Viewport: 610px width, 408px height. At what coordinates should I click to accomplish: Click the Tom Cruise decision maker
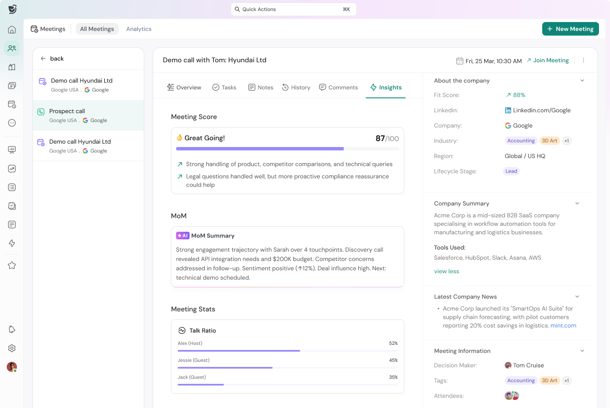524,365
